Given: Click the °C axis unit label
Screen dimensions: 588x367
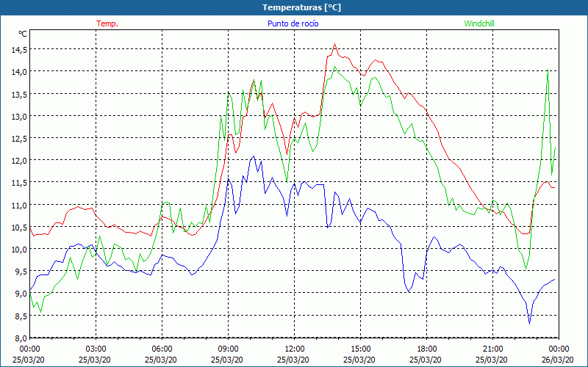Looking at the screenshot, I should click(23, 34).
